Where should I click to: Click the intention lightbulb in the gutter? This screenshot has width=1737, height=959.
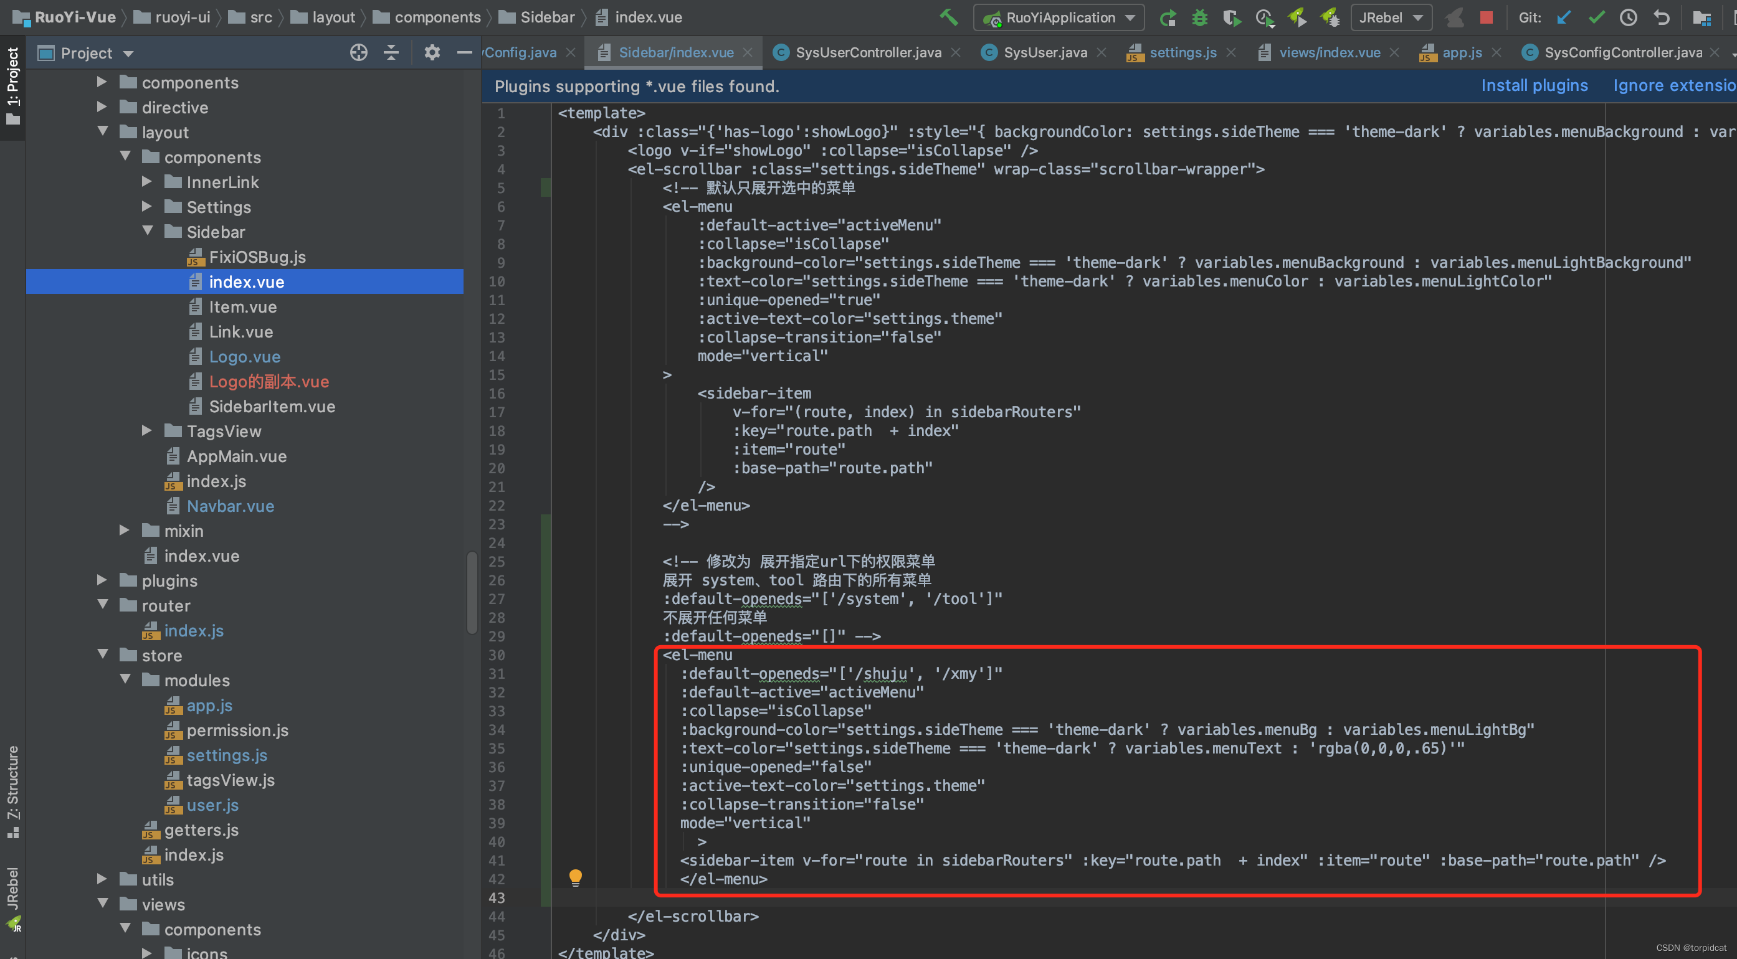point(575,877)
